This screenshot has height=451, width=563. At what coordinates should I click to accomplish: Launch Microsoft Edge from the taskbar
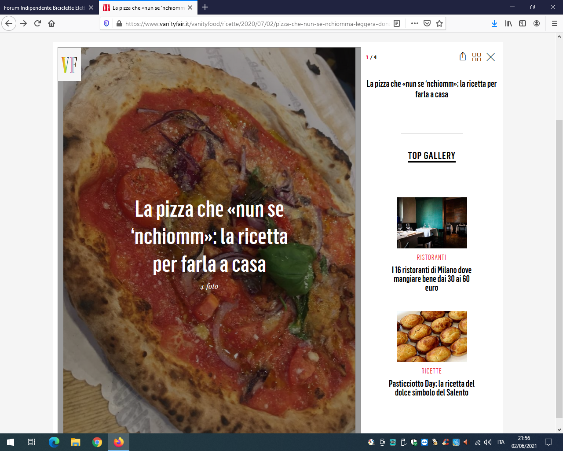54,442
